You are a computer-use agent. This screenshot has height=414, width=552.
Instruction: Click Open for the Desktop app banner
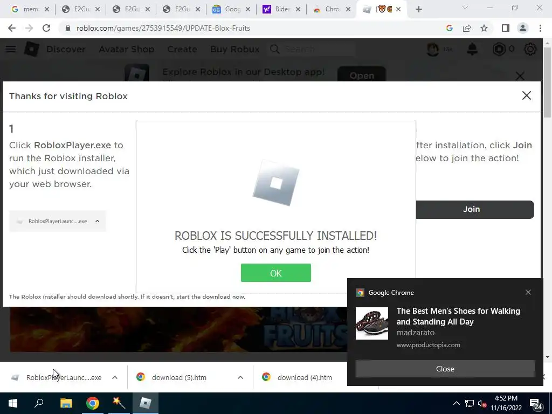pos(362,74)
